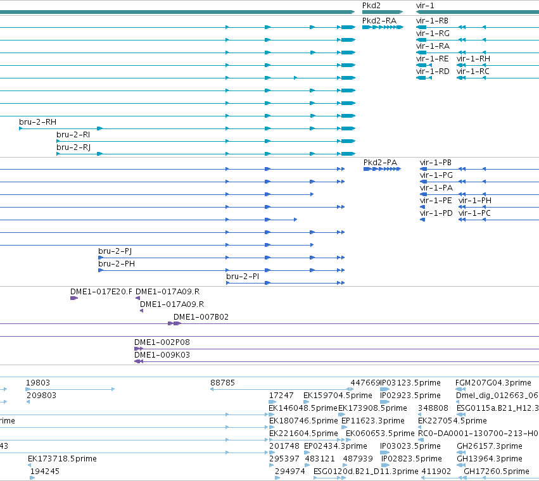Viewport: 539px width, 481px height.
Task: Click the vir-1-PA protein label
Action: [x=436, y=188]
